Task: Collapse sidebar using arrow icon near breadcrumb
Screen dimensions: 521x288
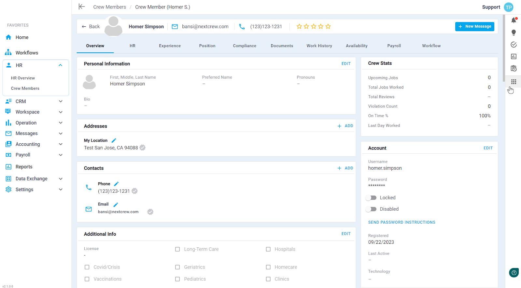Action: click(x=82, y=7)
